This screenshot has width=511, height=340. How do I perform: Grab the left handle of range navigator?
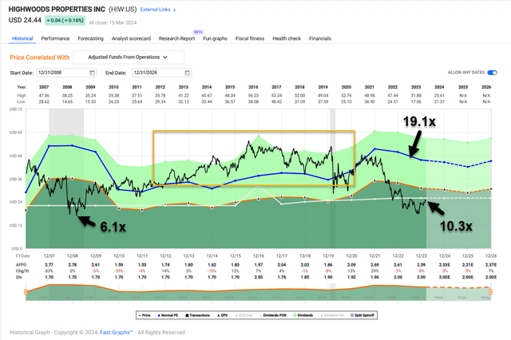pyautogui.click(x=26, y=292)
